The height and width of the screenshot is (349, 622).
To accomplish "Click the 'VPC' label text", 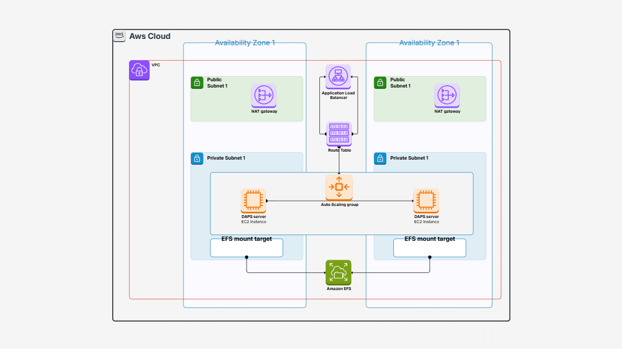I will 156,65.
